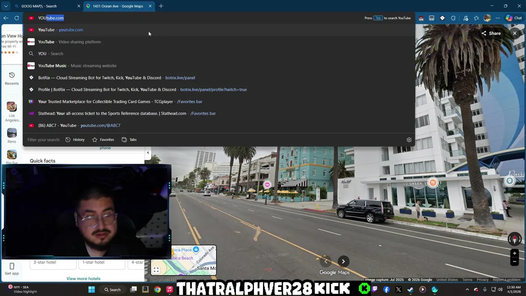Share this Street View location

tap(491, 33)
